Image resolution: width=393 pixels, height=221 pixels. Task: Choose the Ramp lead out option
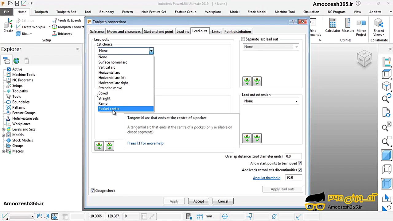click(x=126, y=104)
